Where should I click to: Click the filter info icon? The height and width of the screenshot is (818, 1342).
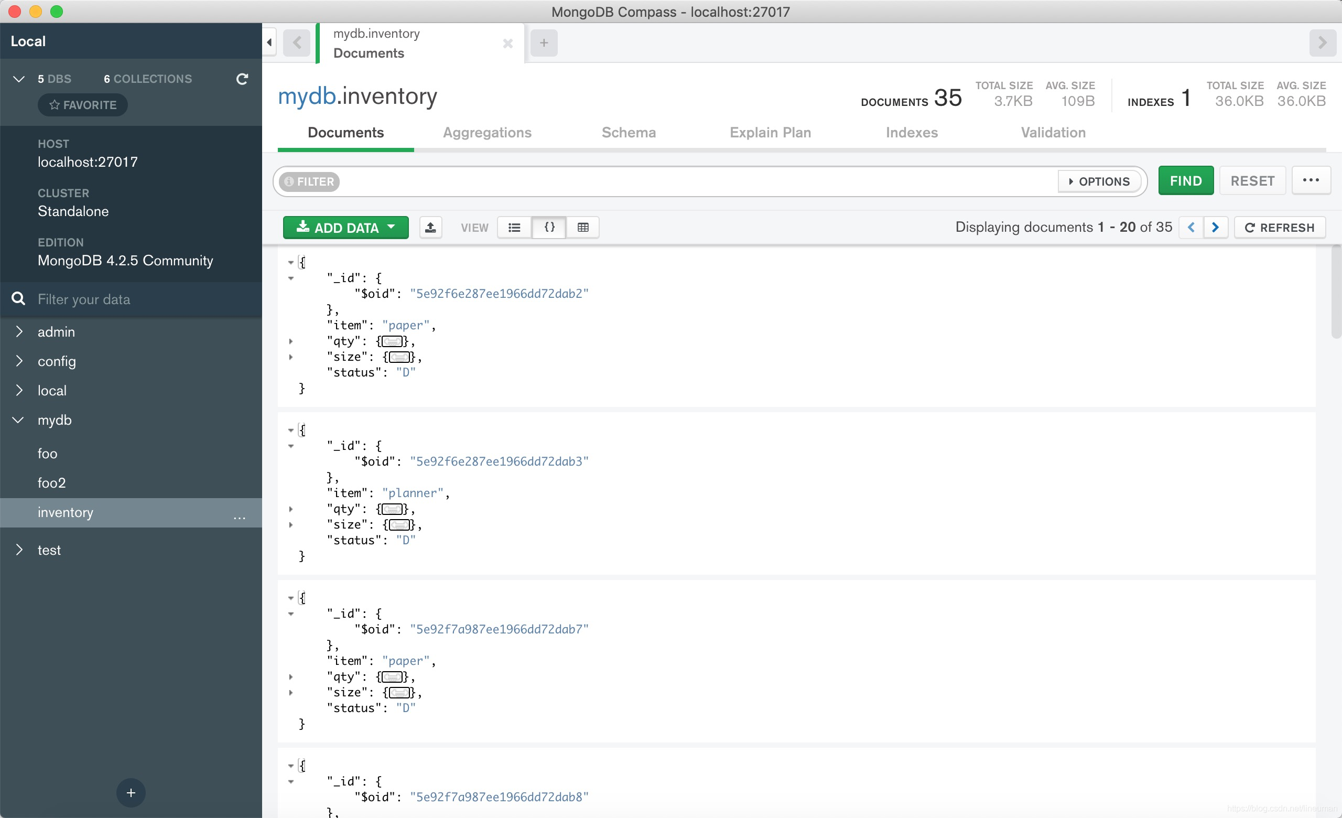pos(289,181)
